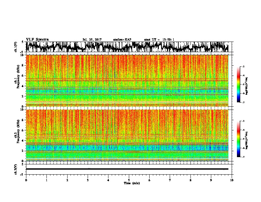This screenshot has height=202, width=261.
Task: Click the date text "Jul. 25, 2017"
Action: 92,40
